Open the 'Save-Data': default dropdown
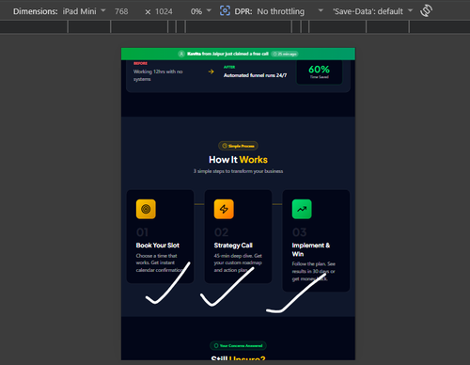This screenshot has height=365, width=470. point(372,11)
